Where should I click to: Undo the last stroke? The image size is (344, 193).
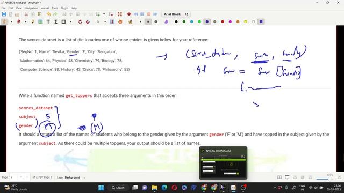pyautogui.click(x=48, y=14)
